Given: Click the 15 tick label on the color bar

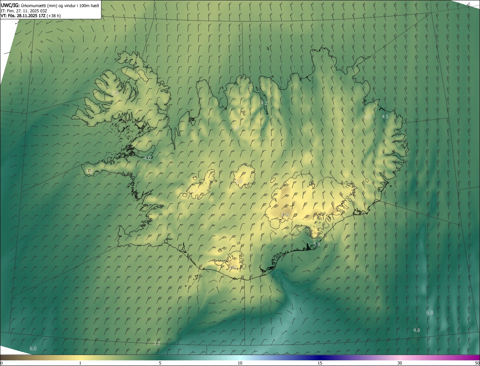Looking at the screenshot, I should click(x=320, y=363).
